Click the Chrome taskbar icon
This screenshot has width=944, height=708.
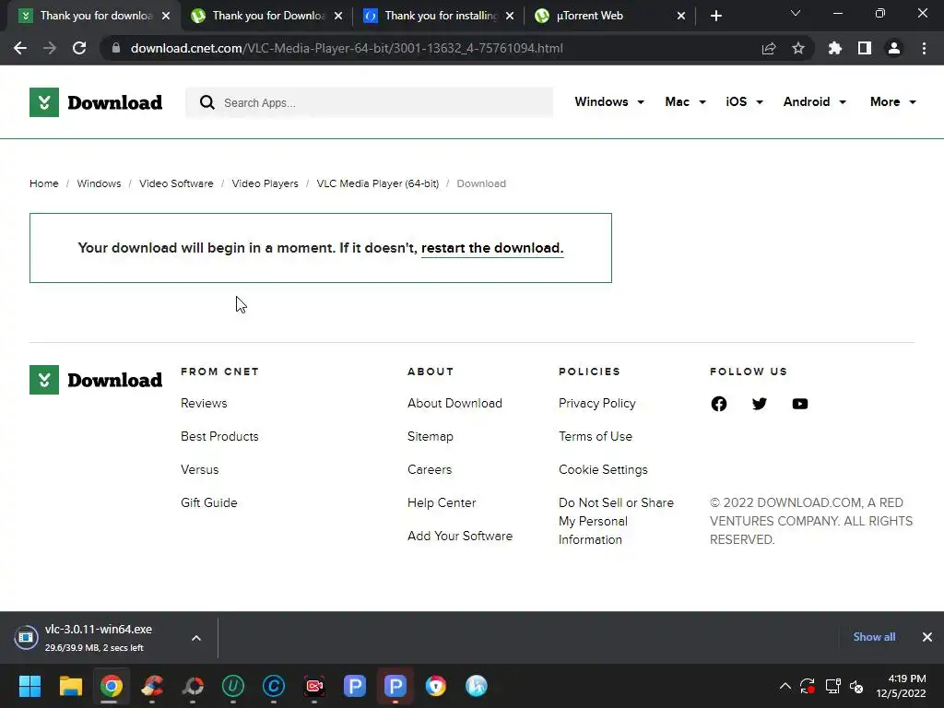pyautogui.click(x=112, y=686)
